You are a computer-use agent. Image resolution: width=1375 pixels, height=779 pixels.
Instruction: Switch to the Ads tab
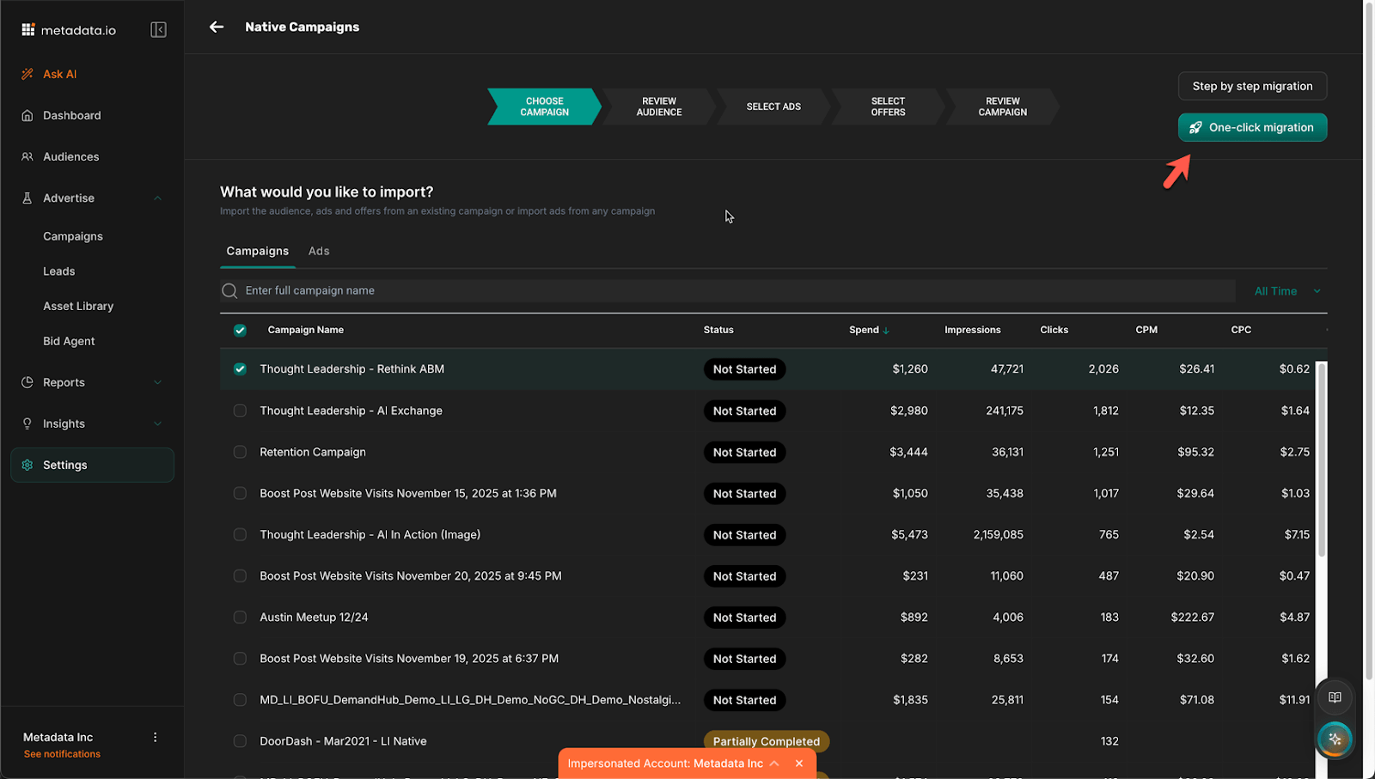pyautogui.click(x=319, y=251)
